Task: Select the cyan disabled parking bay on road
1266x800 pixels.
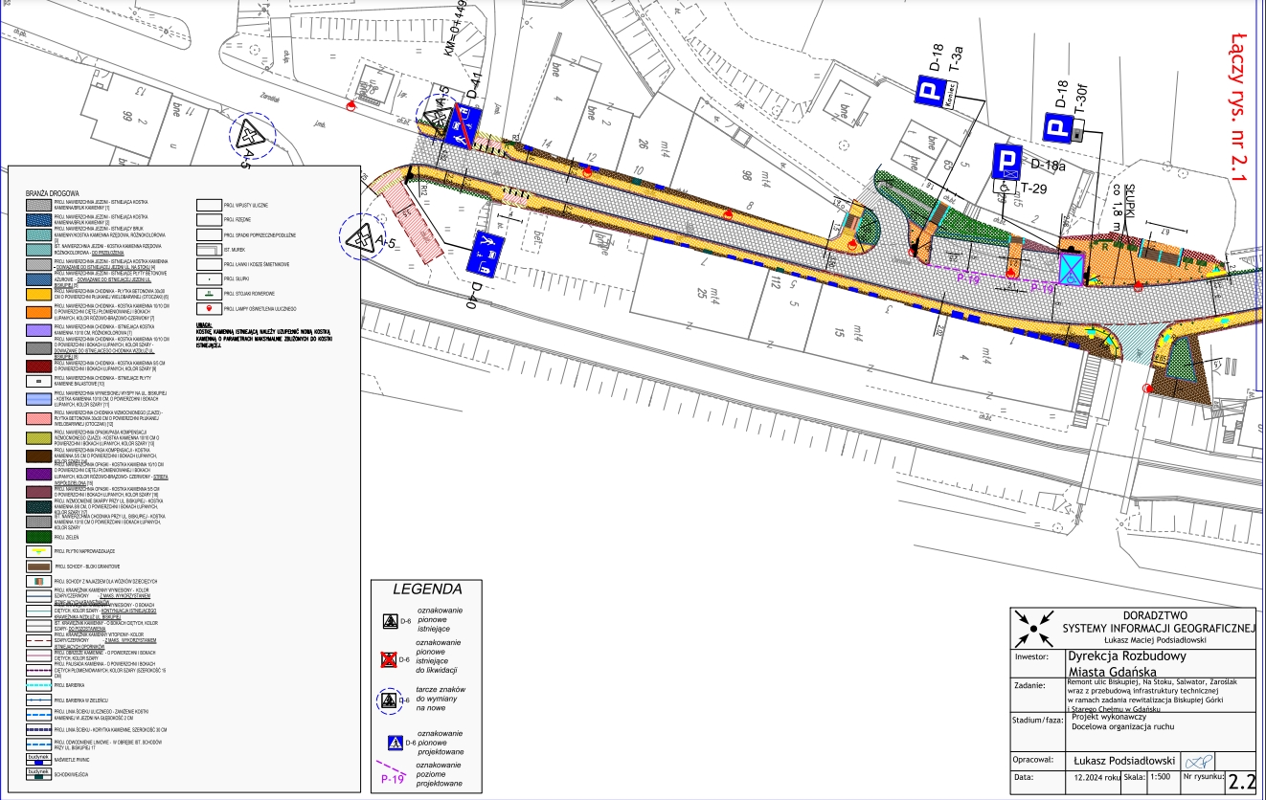Action: click(x=1072, y=268)
